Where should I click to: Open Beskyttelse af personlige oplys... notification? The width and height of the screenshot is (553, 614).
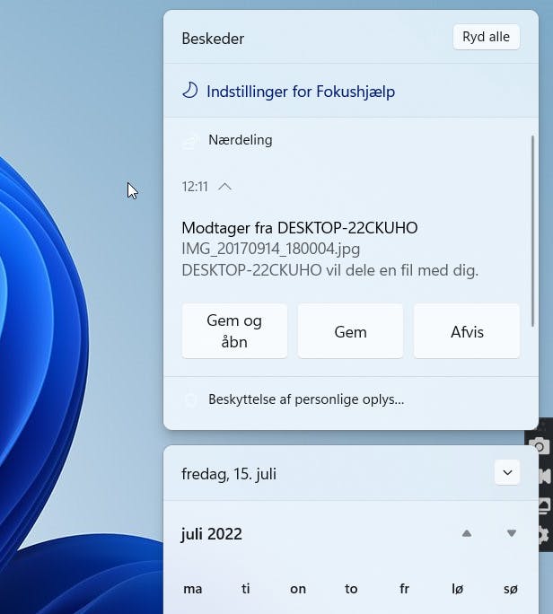(305, 399)
